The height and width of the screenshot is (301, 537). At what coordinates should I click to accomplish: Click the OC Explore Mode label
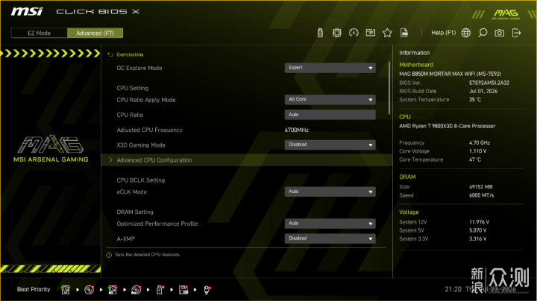click(139, 68)
